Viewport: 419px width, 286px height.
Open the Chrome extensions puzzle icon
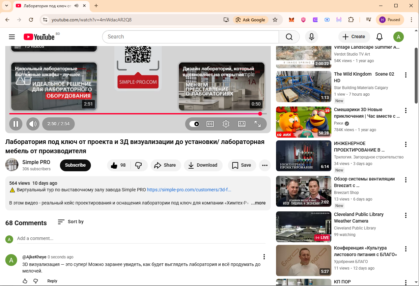coord(351,20)
